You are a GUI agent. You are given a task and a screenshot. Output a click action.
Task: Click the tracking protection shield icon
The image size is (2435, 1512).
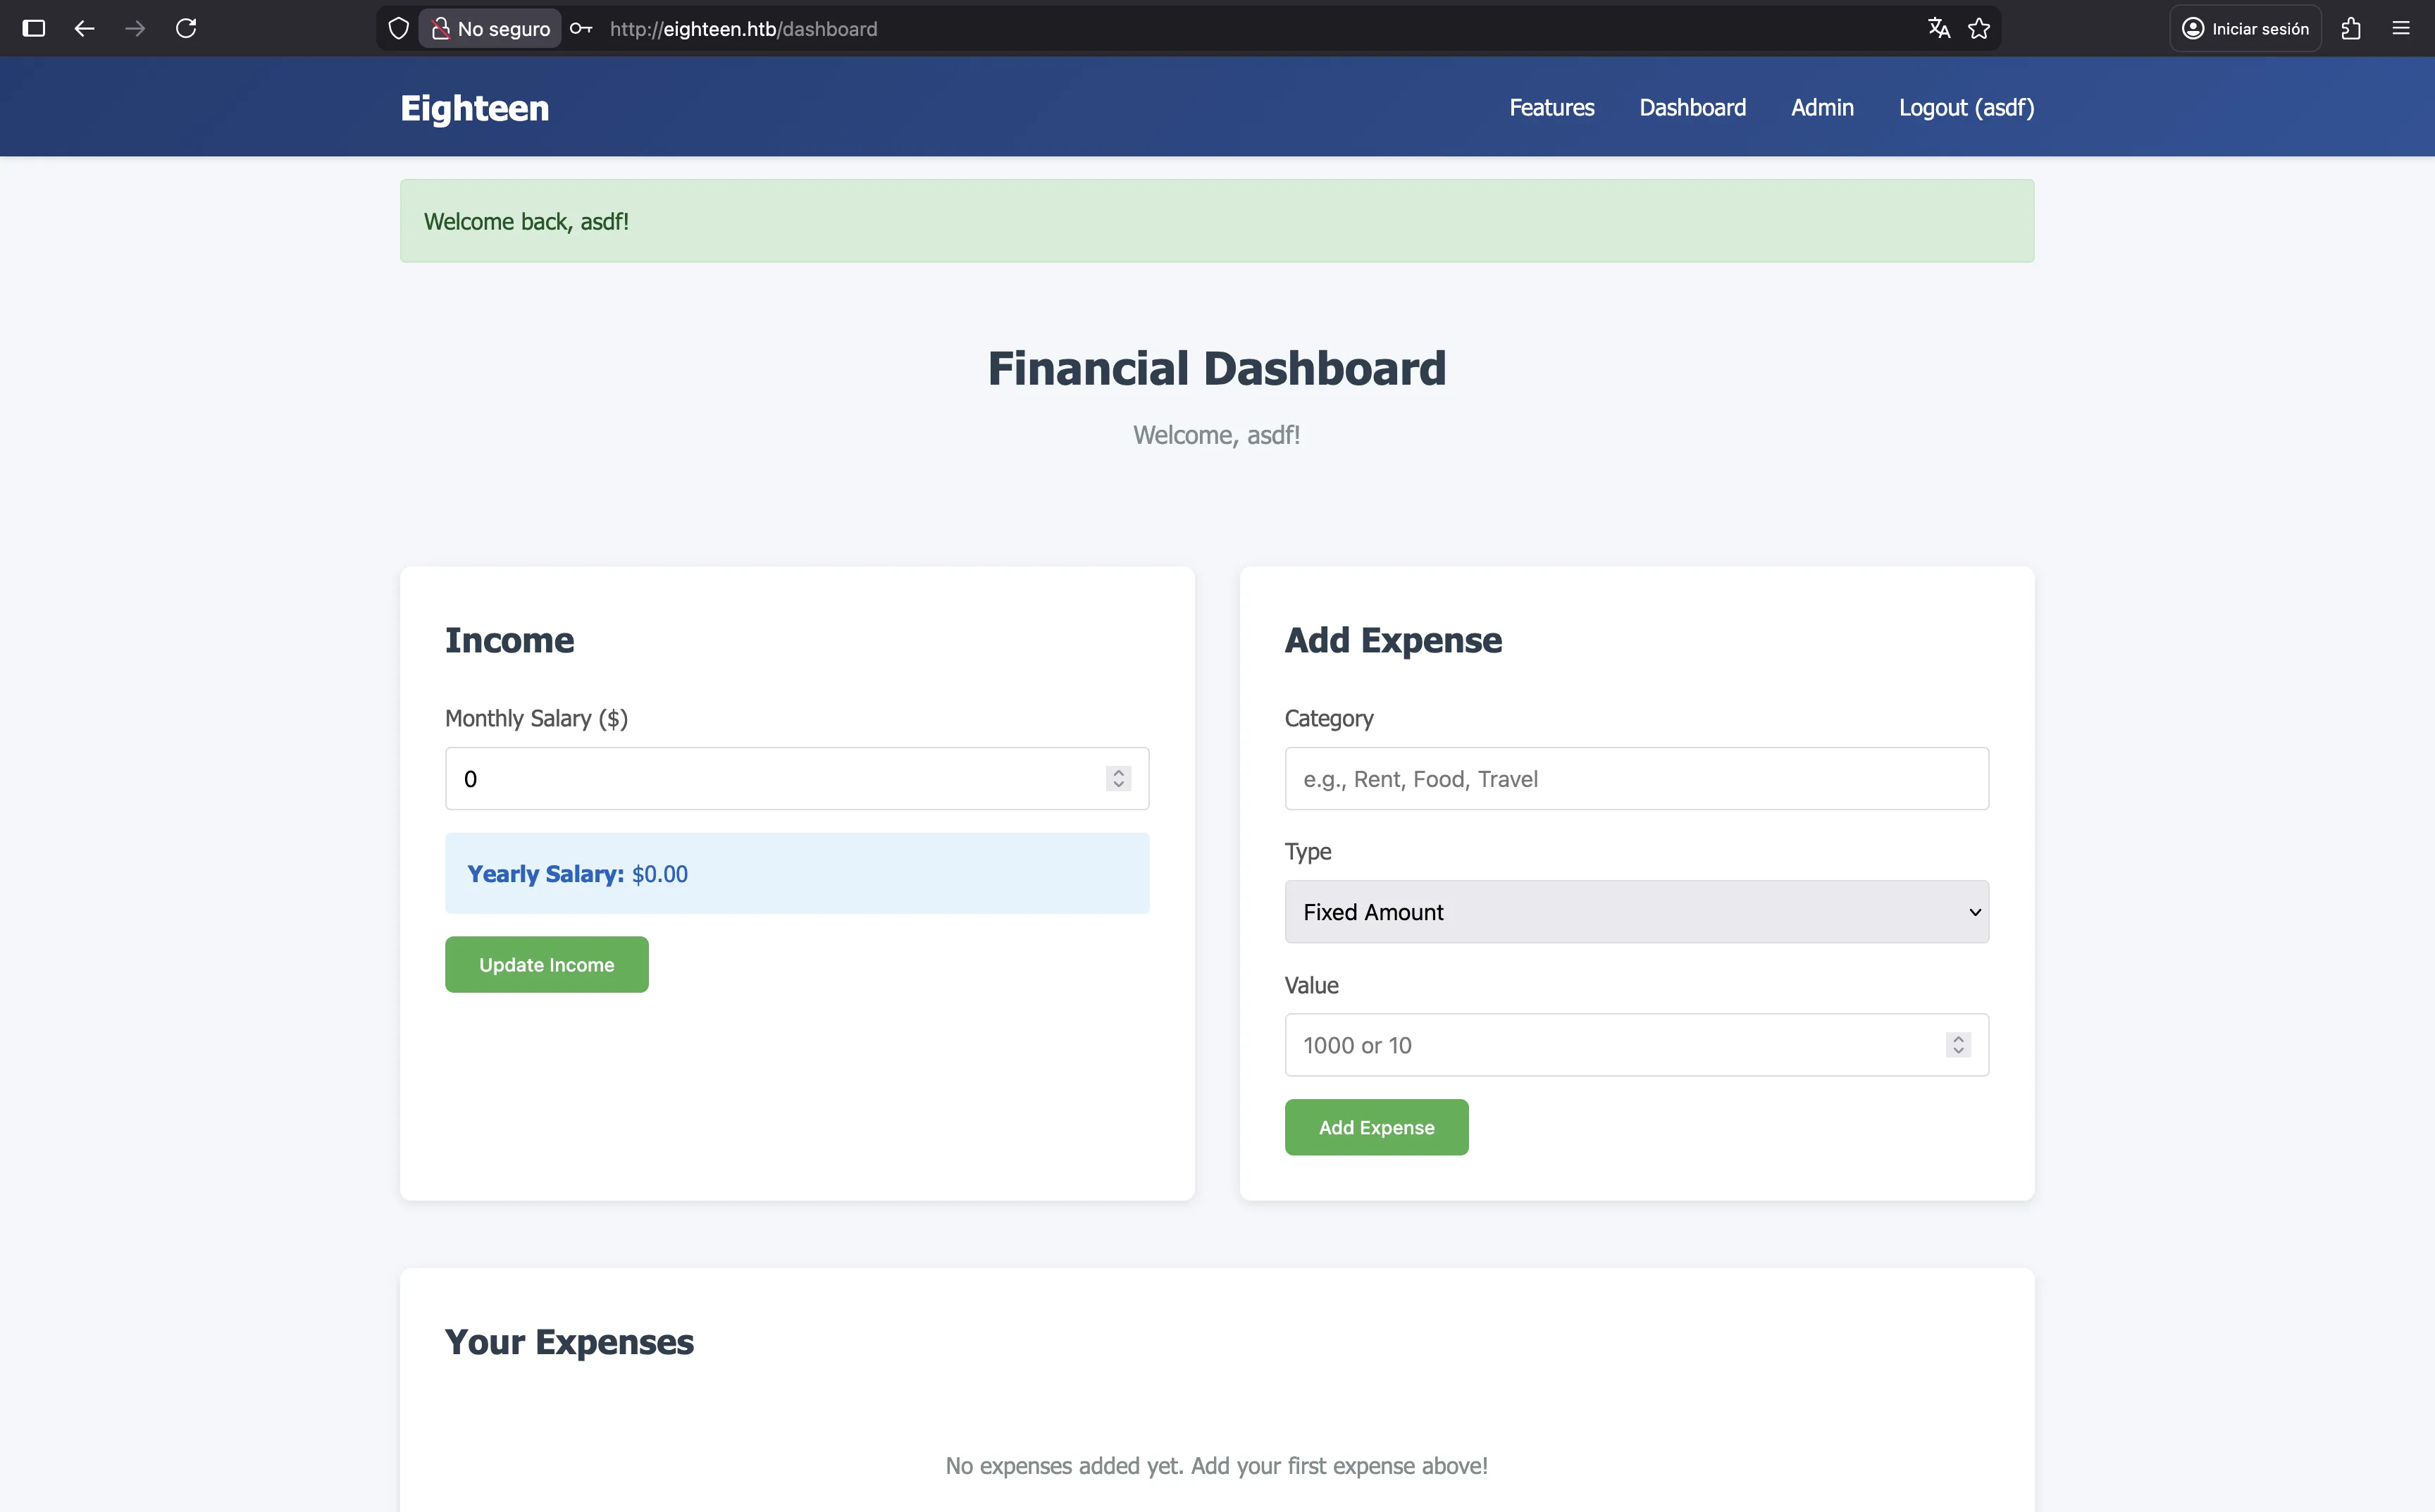click(x=398, y=29)
